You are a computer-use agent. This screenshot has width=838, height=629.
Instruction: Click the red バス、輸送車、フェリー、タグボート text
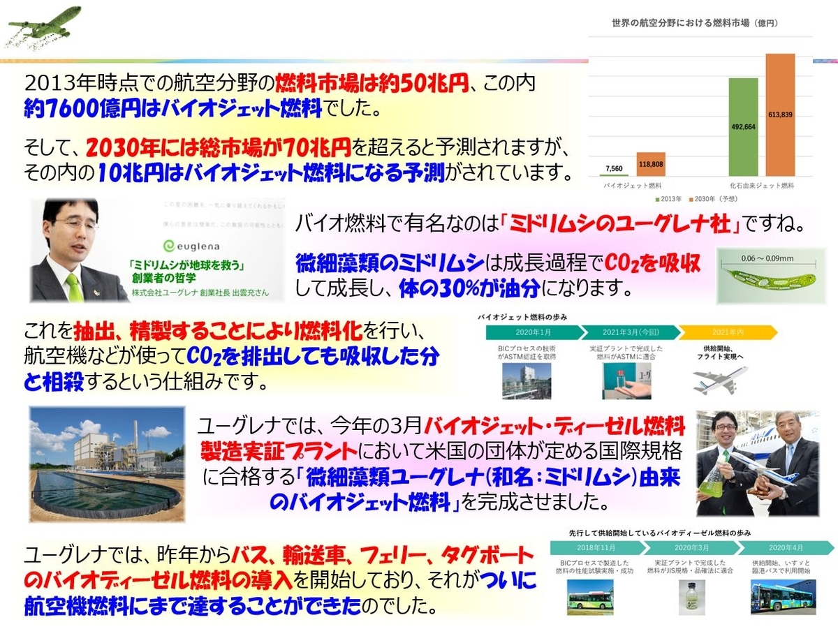(383, 556)
